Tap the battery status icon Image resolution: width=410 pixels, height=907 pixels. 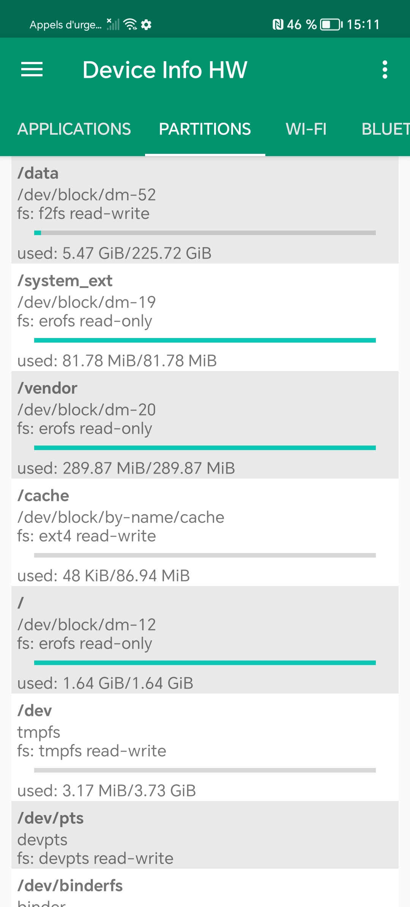pyautogui.click(x=331, y=25)
